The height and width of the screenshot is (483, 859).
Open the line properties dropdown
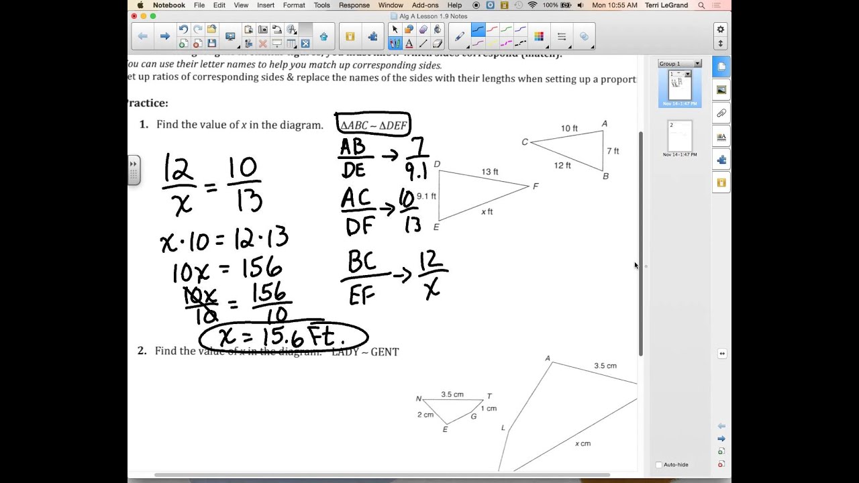[x=562, y=36]
